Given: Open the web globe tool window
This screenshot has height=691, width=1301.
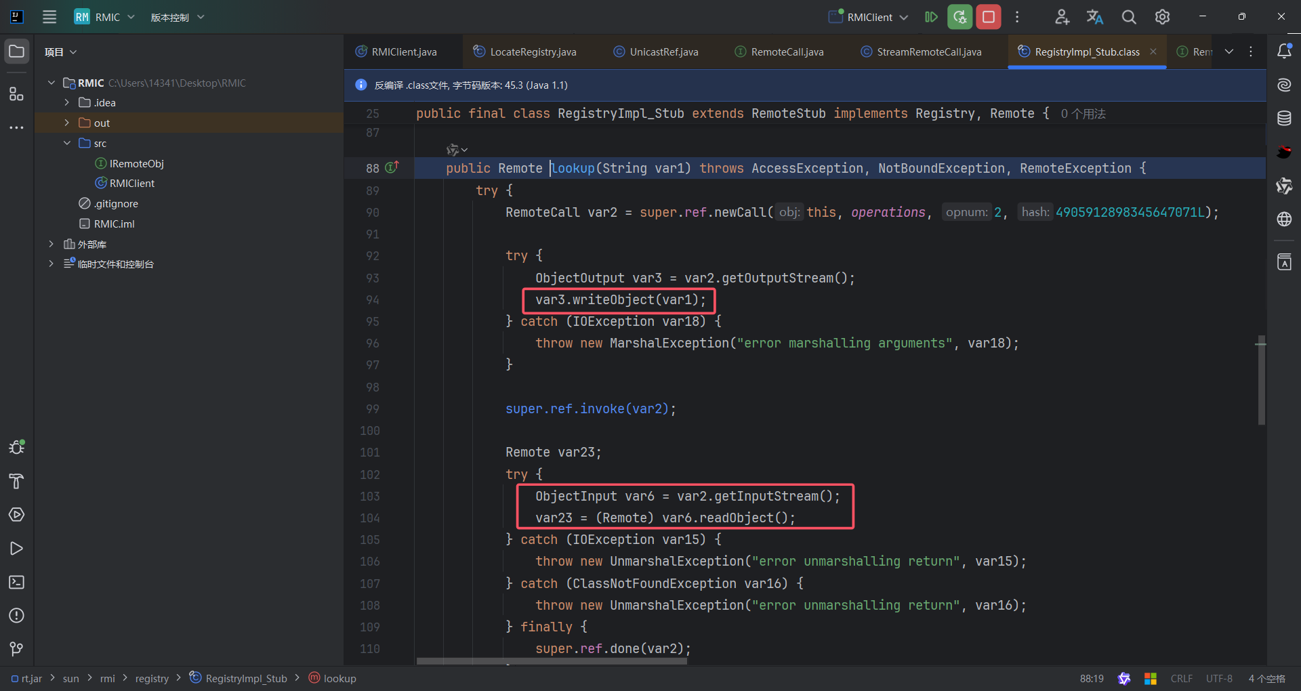Looking at the screenshot, I should 1284,219.
